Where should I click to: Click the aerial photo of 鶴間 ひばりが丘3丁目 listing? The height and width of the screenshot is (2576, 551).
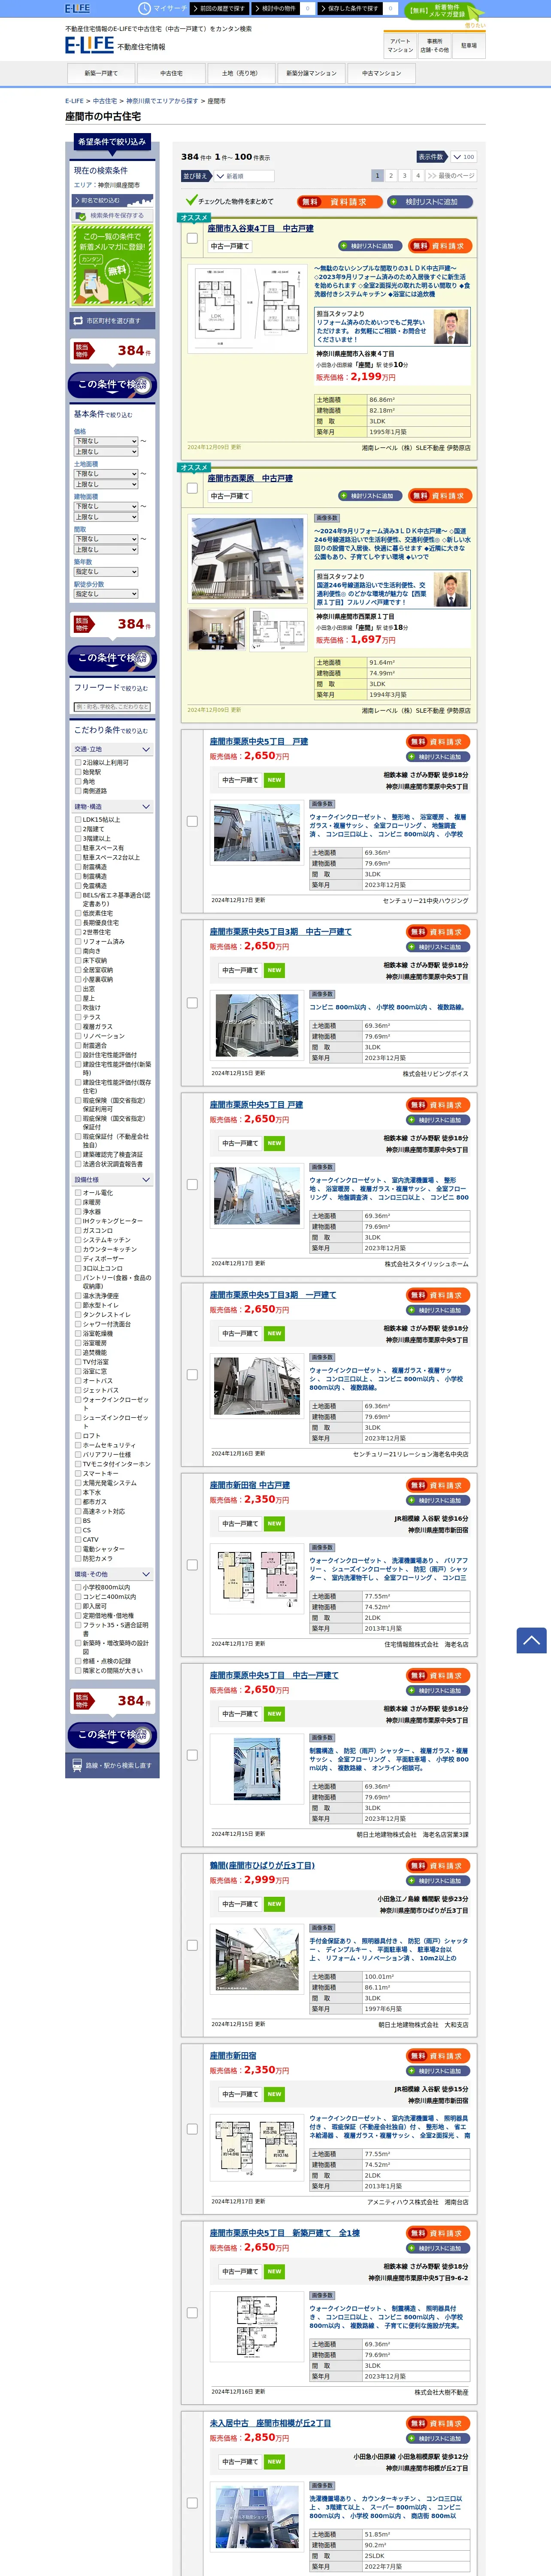257,1960
